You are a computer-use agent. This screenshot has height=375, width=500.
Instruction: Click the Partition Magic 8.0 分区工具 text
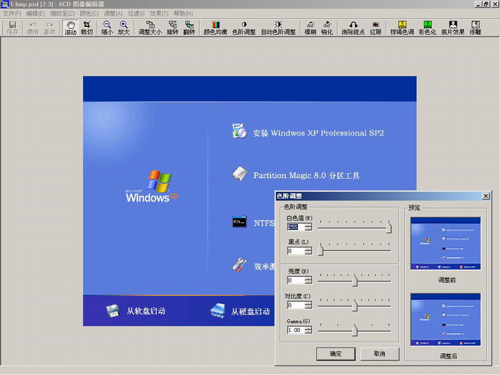[306, 176]
